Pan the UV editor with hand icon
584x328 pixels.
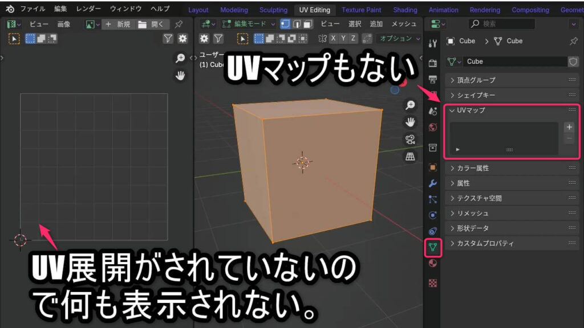(180, 76)
